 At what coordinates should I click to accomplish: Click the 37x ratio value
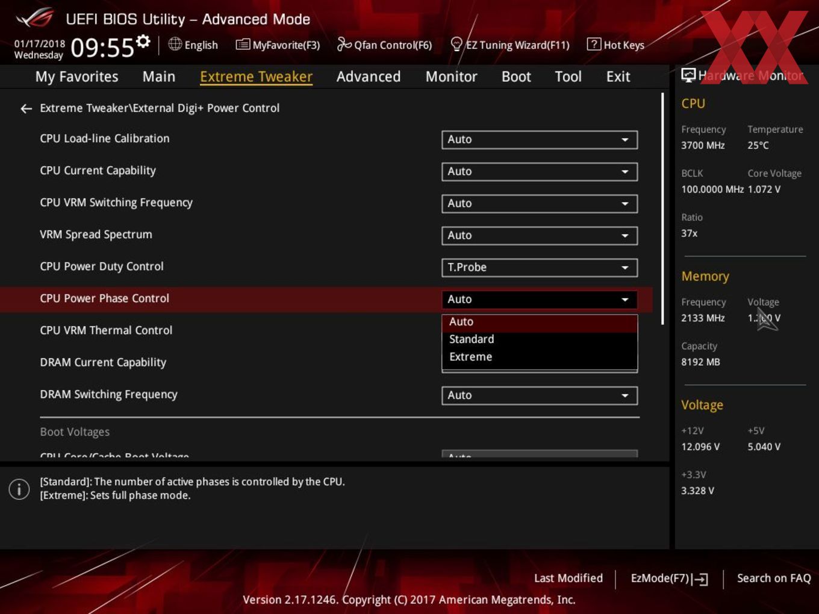click(690, 233)
